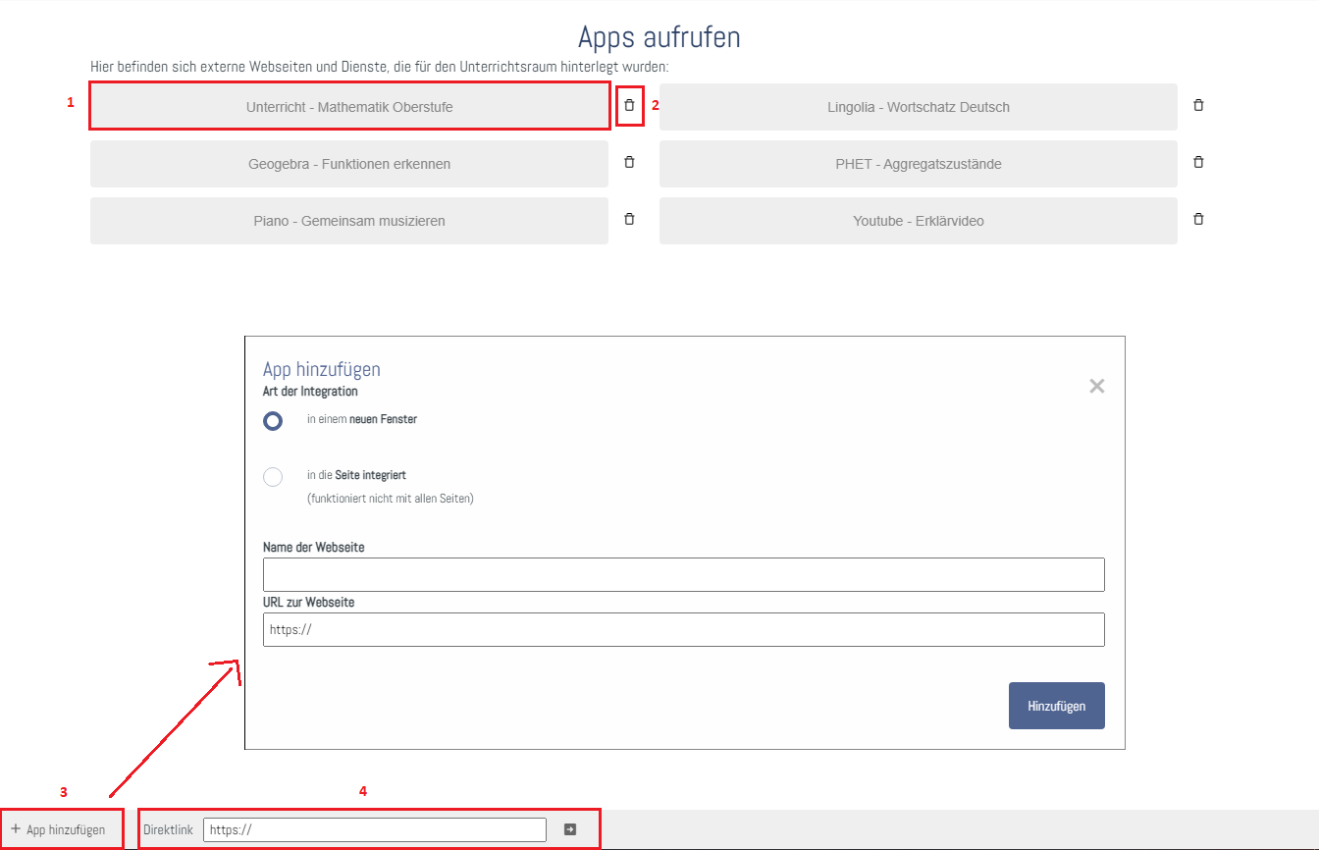
Task: Click into the Direktlink URL field
Action: click(x=374, y=829)
